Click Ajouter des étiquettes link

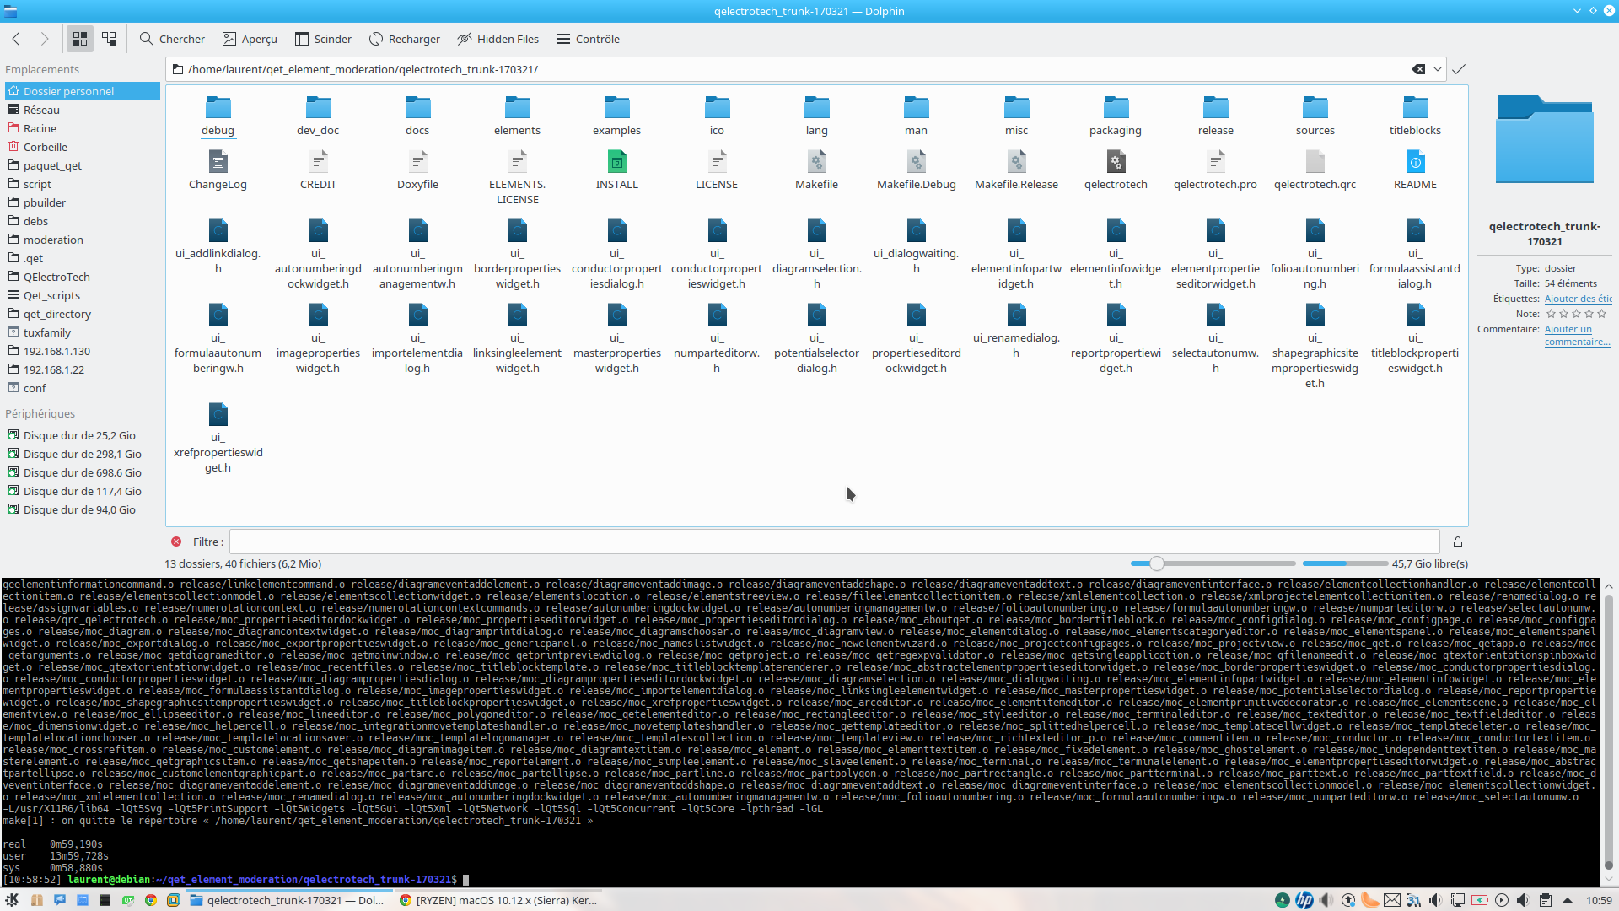pyautogui.click(x=1578, y=299)
